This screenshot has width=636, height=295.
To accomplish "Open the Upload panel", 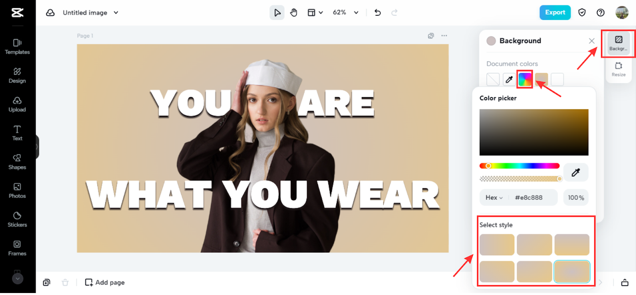I will pos(17,104).
